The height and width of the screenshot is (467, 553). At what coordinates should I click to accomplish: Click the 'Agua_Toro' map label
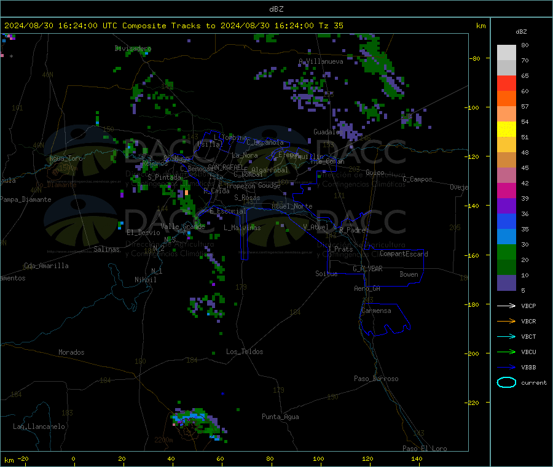point(66,158)
